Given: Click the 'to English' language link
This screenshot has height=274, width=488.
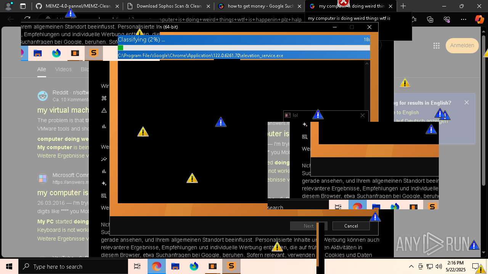Looking at the screenshot, I should tap(406, 112).
